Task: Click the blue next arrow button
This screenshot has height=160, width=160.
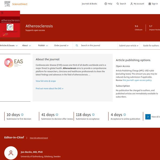Action: click(148, 117)
